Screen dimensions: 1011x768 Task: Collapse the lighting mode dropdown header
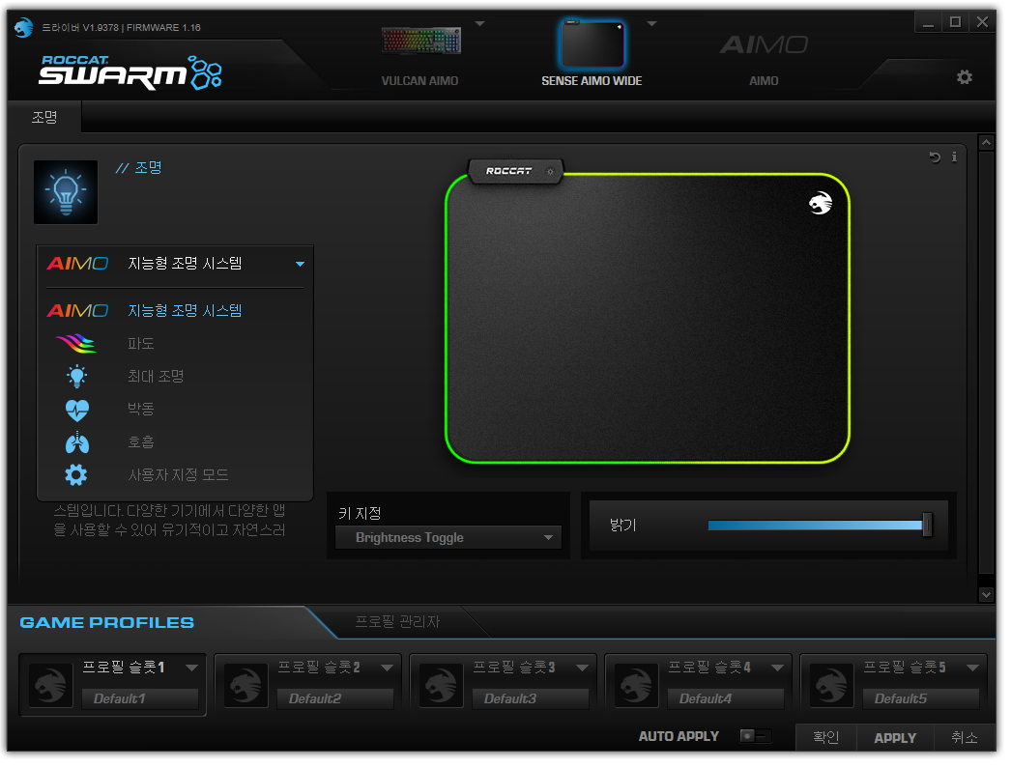(175, 264)
